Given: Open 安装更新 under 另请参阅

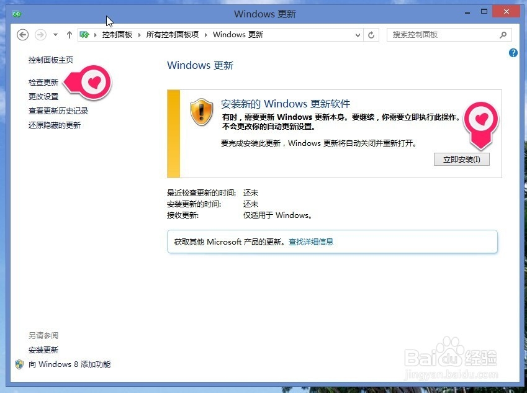Looking at the screenshot, I should (x=43, y=350).
